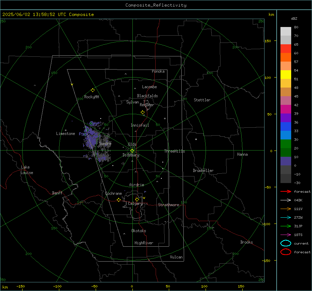312x291 pixels.
Task: Click the Banff label
Action: click(57, 193)
